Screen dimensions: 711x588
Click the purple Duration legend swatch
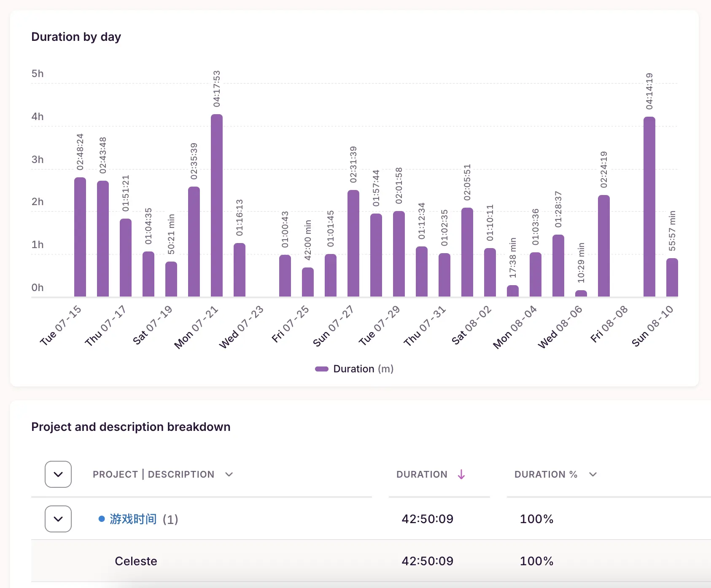[322, 369]
